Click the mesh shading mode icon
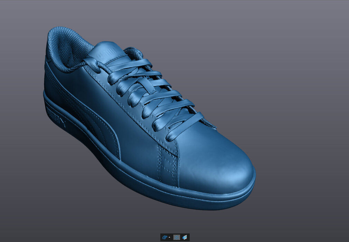The image size is (349, 242). (164, 238)
